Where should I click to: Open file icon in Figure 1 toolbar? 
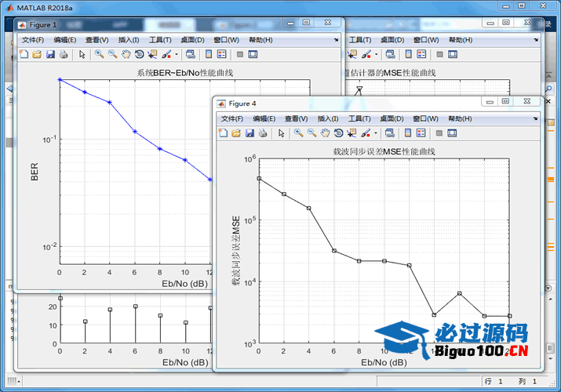[x=37, y=54]
